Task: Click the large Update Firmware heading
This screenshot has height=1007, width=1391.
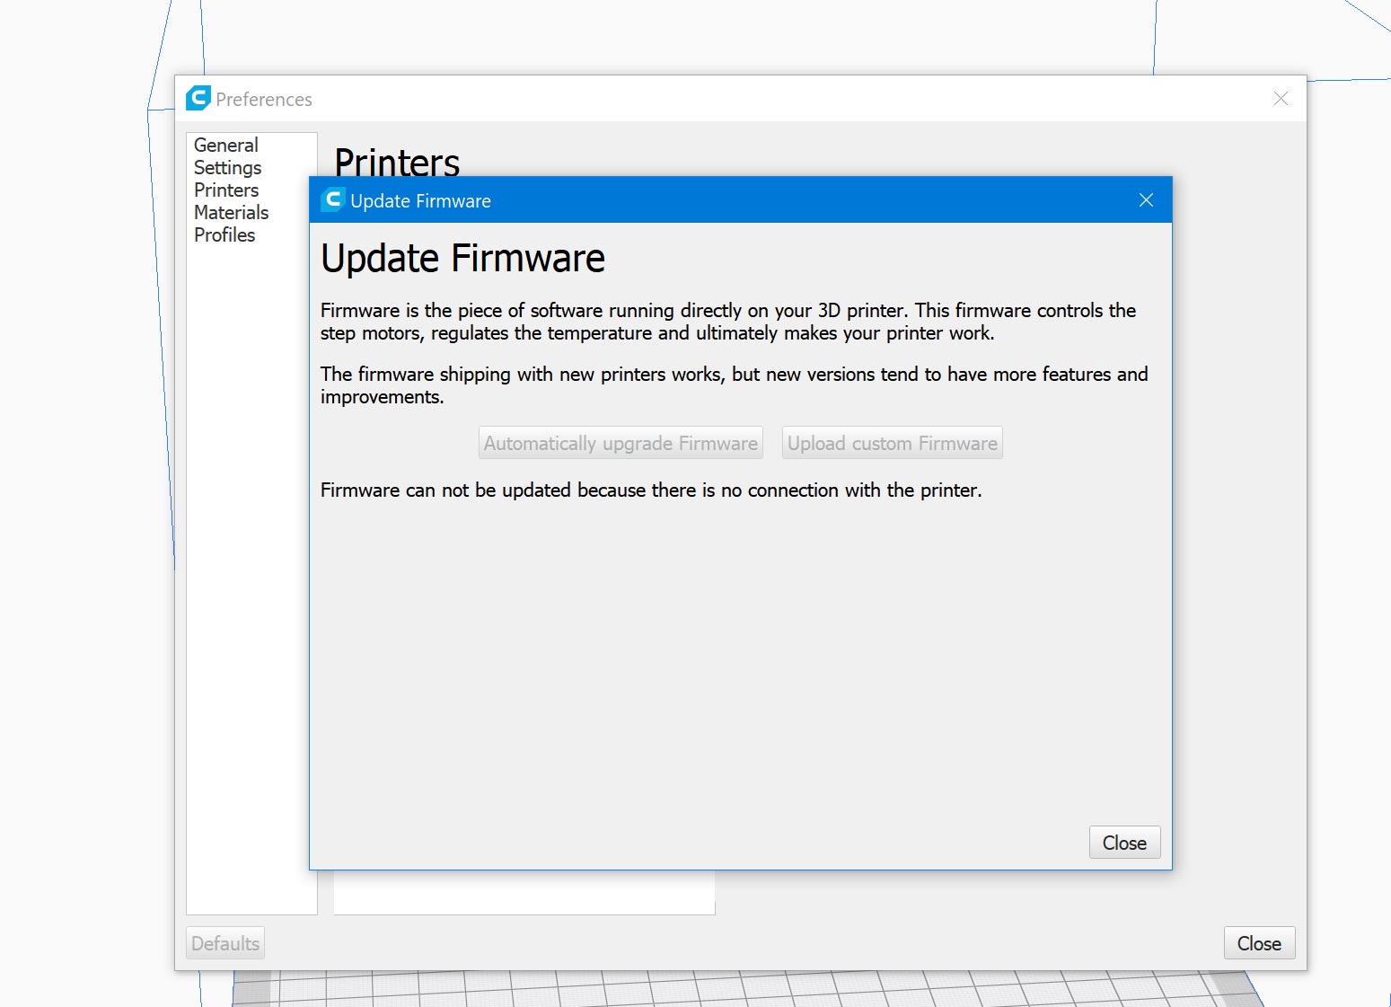Action: pos(462,259)
